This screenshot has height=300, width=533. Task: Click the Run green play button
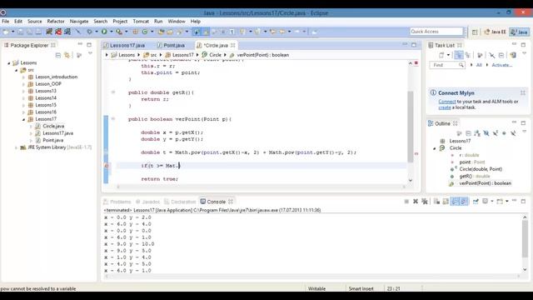pyautogui.click(x=104, y=32)
